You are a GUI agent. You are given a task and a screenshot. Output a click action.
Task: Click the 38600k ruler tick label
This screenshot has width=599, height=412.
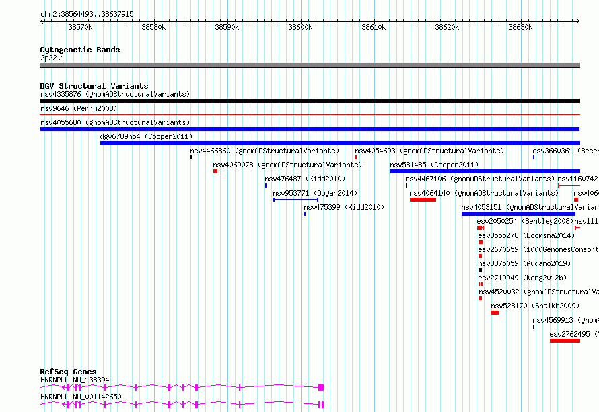[x=300, y=27]
